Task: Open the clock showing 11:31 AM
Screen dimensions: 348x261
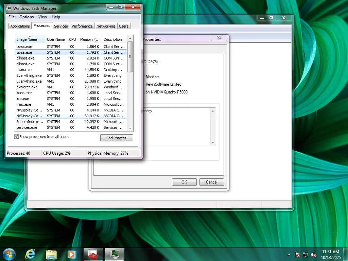Action: 331,255
